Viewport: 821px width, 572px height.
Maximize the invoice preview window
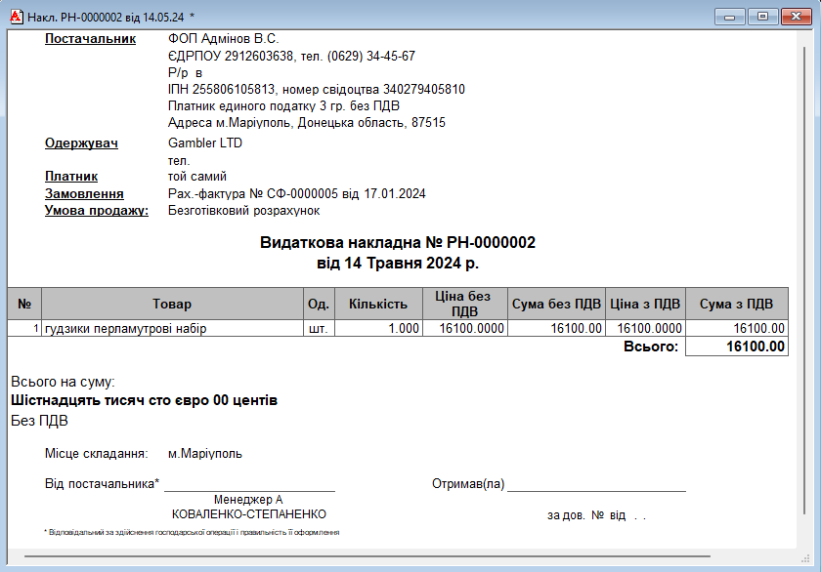(762, 17)
